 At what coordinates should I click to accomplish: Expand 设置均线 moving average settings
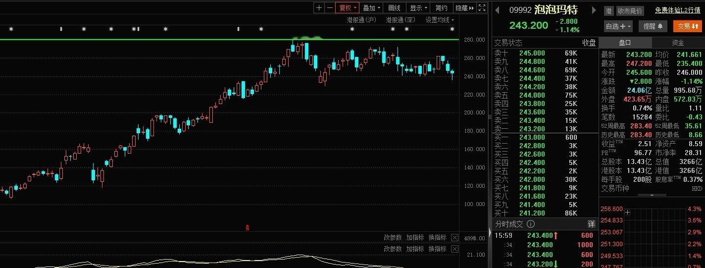tap(440, 20)
